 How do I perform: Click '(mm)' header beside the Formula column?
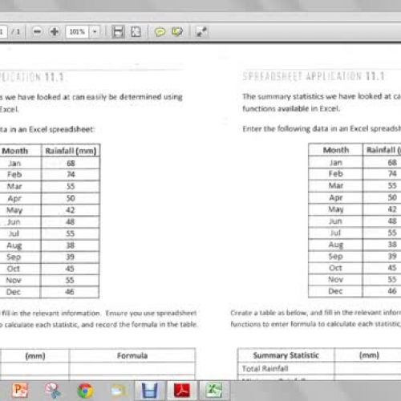point(35,356)
